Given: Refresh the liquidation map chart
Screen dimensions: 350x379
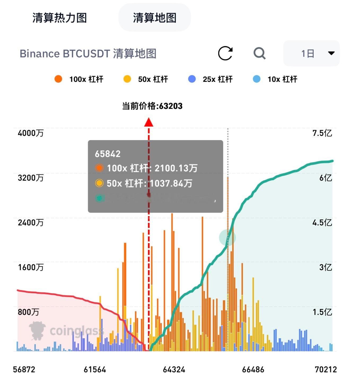Looking at the screenshot, I should tap(225, 53).
